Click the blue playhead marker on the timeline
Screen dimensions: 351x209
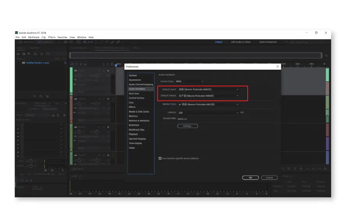click(115, 65)
